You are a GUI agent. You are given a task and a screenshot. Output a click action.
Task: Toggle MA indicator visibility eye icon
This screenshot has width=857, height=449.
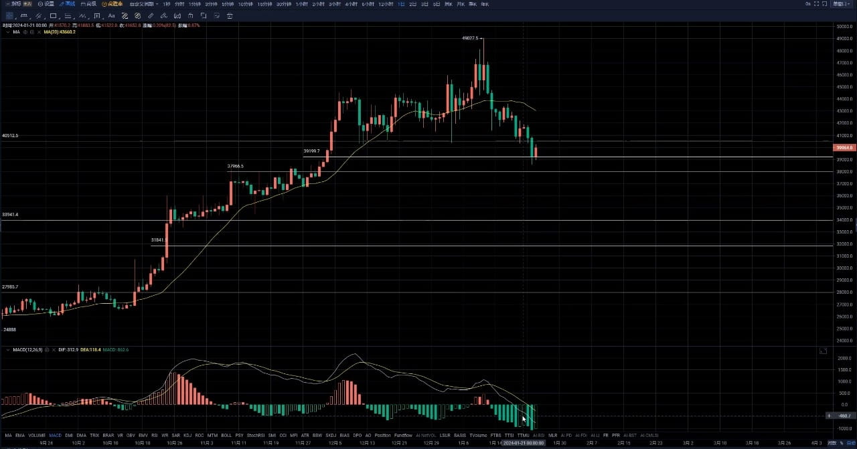(x=25, y=32)
